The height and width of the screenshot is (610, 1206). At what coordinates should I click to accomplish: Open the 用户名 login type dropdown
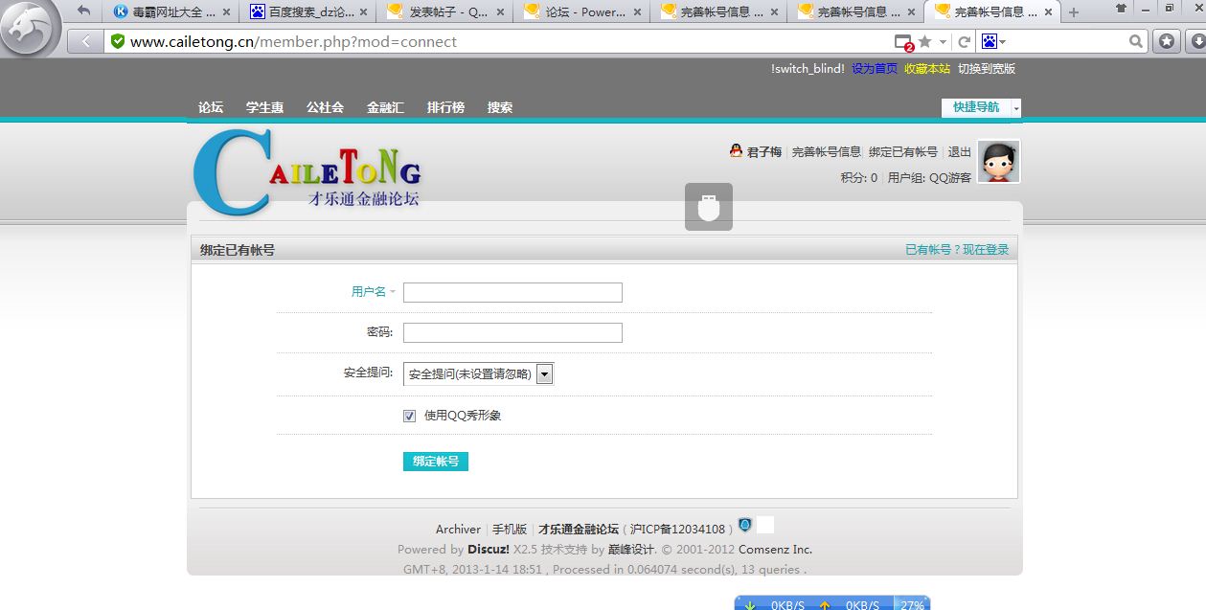tap(374, 291)
